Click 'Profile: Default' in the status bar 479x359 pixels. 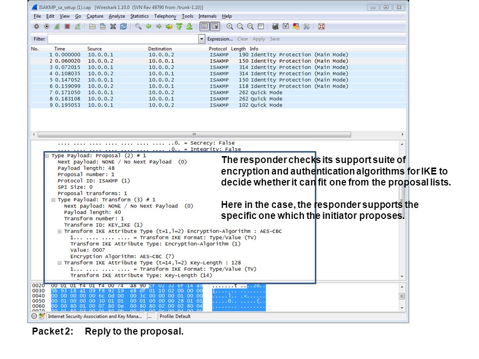click(x=175, y=316)
